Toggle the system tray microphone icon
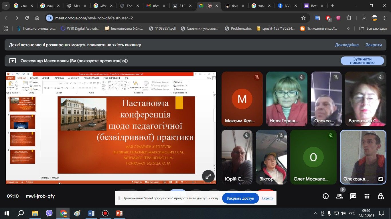391x219 pixels. click(329, 213)
